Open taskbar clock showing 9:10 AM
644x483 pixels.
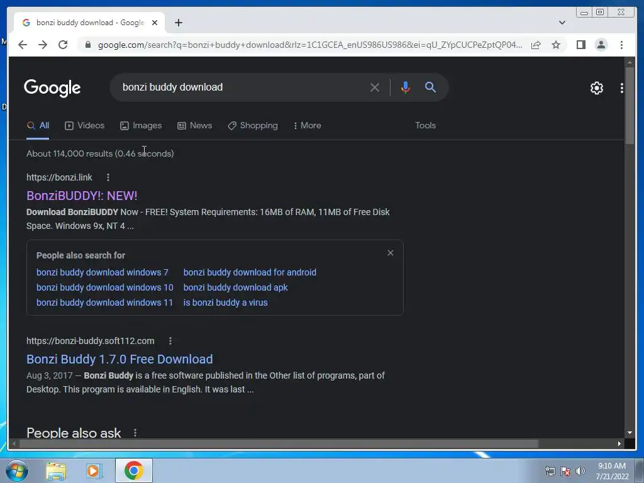612,471
